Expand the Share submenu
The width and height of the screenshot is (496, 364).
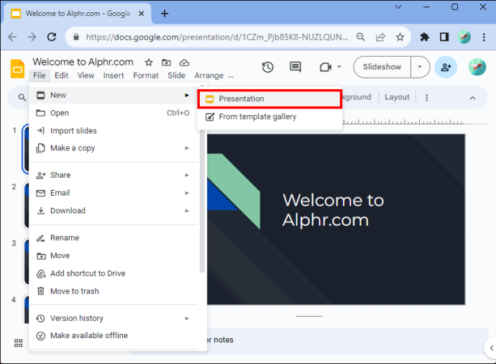(114, 175)
